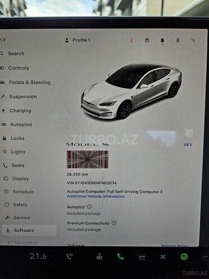Screen dimensions: 209x279
Task: Open Additional Vehicle Information link
Action: (96, 196)
